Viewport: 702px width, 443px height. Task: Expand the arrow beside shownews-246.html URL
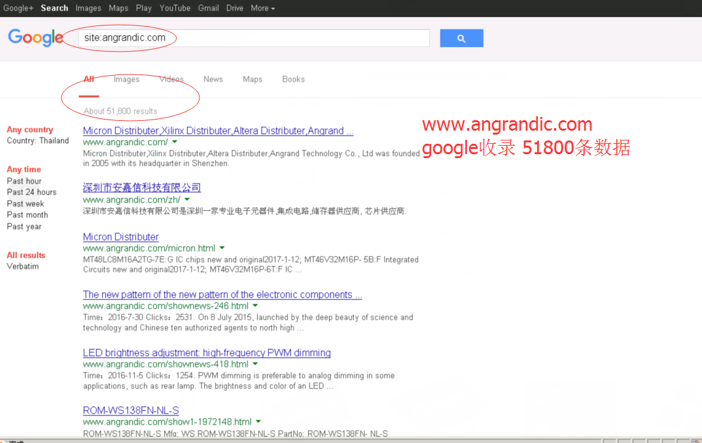255,306
